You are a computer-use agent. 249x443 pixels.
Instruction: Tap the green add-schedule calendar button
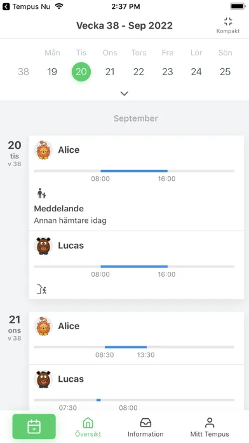[34, 426]
